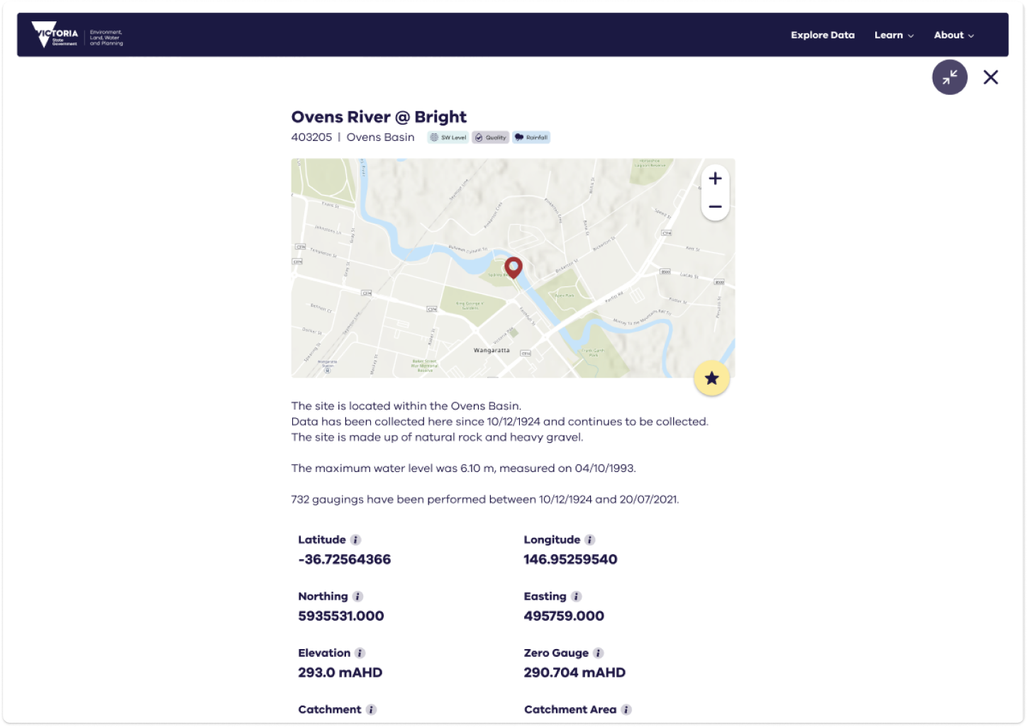Viewport: 1027px width, 727px height.
Task: Show info for Zero Gauge field
Action: point(598,653)
